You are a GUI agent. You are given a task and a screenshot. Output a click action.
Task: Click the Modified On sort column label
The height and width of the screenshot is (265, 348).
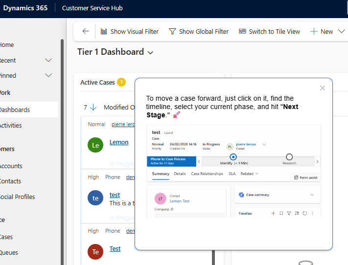pyautogui.click(x=119, y=108)
